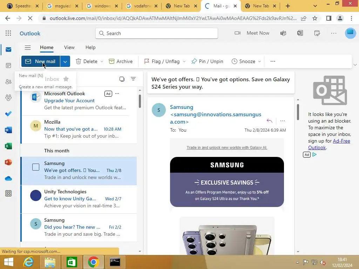Click the Samsung sender email address
The width and height of the screenshot is (359, 269).
coord(216,118)
